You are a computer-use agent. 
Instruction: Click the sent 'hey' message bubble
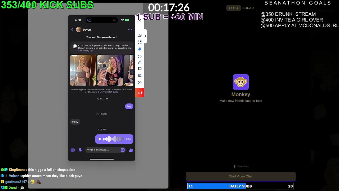pyautogui.click(x=129, y=106)
